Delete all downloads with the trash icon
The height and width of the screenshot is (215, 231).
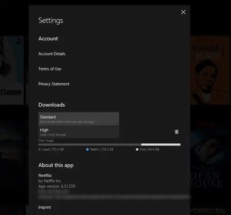176,132
